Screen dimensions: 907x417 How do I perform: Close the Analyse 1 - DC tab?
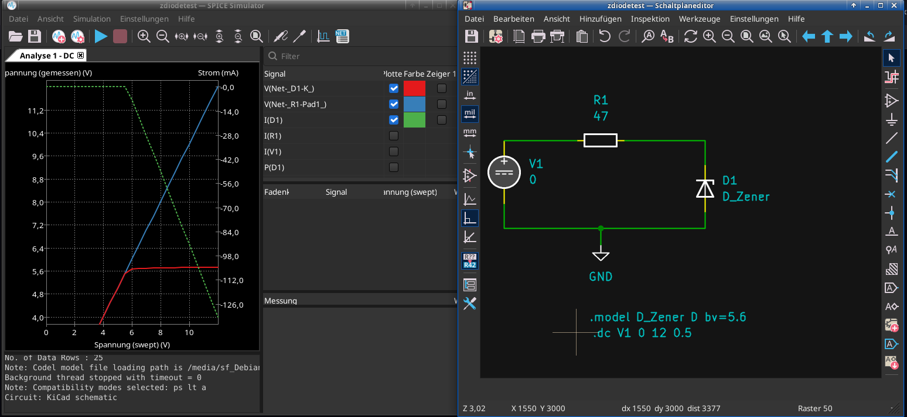pyautogui.click(x=81, y=56)
